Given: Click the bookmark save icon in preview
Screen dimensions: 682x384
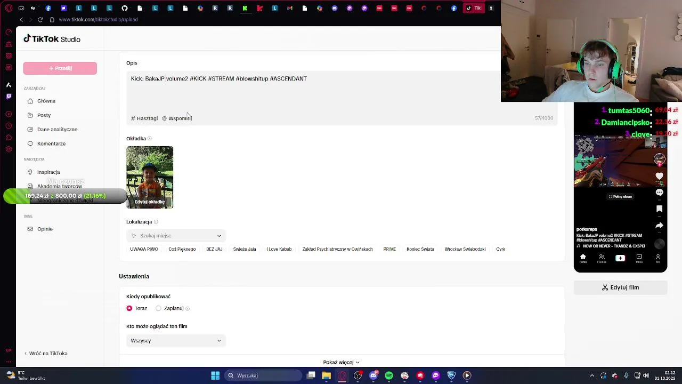Looking at the screenshot, I should point(660,209).
